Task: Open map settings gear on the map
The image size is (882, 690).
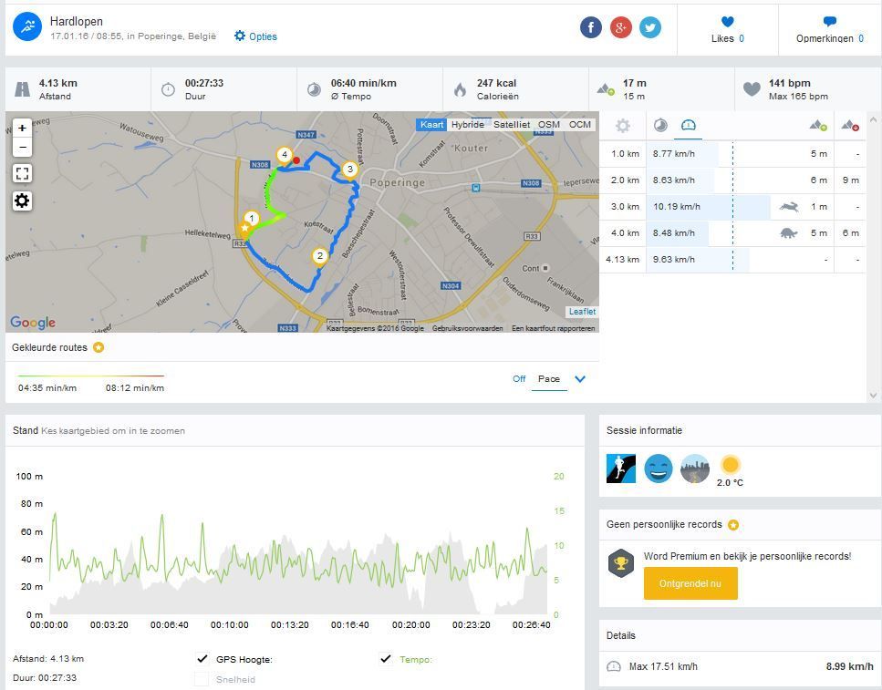Action: click(x=23, y=201)
